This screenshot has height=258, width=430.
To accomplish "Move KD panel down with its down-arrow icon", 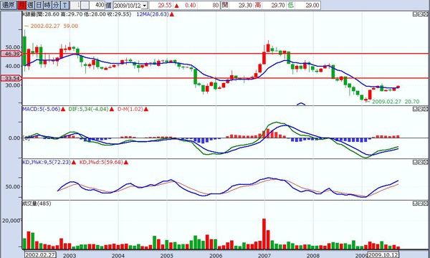I will (x=415, y=162).
